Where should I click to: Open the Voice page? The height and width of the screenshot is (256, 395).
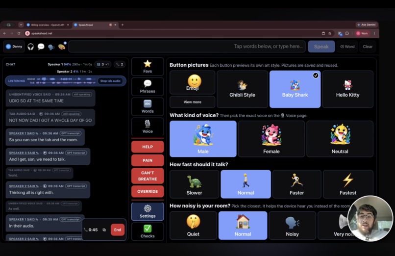click(x=148, y=127)
